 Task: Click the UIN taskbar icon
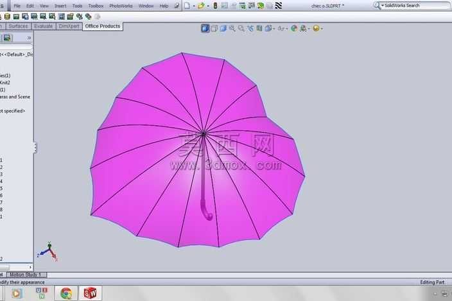(42, 293)
